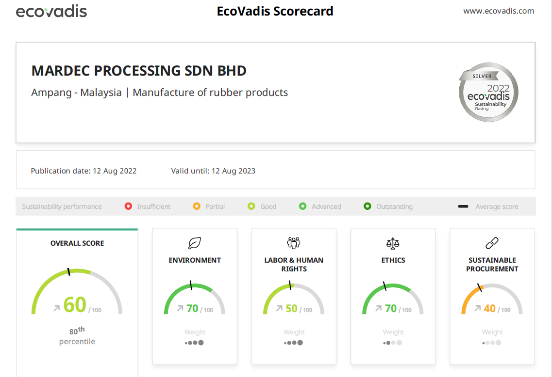Click the black Average score legend dash
Viewport: 552px width, 377px height.
(463, 206)
